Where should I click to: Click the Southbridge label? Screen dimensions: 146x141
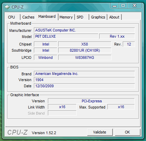22,50
